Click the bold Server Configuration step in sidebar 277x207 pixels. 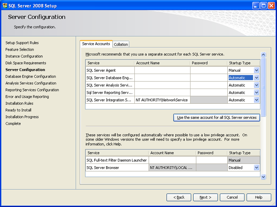pos(25,70)
